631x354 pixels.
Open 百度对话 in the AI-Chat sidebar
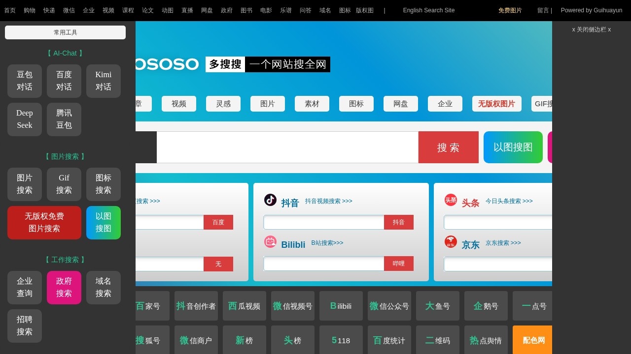coord(64,81)
